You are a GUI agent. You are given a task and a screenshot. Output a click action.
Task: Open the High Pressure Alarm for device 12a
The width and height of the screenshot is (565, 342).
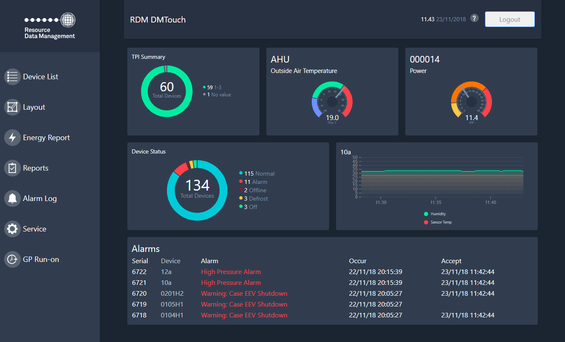(x=231, y=272)
